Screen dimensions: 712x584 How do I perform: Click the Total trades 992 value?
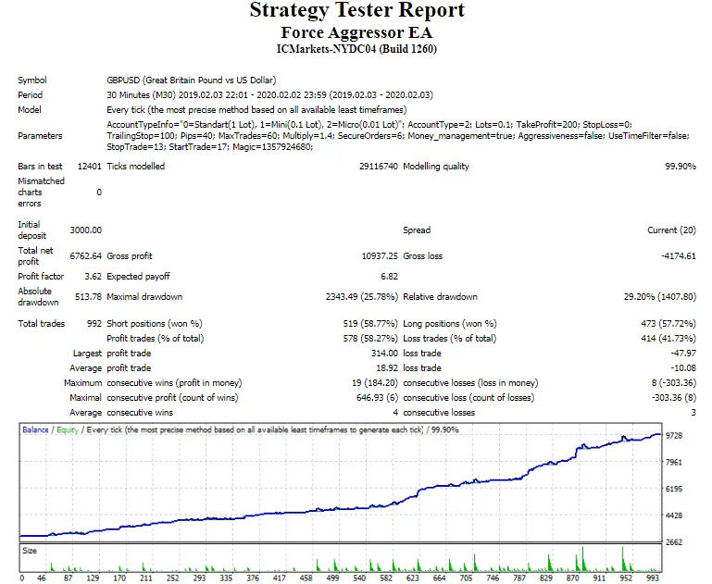(x=94, y=324)
